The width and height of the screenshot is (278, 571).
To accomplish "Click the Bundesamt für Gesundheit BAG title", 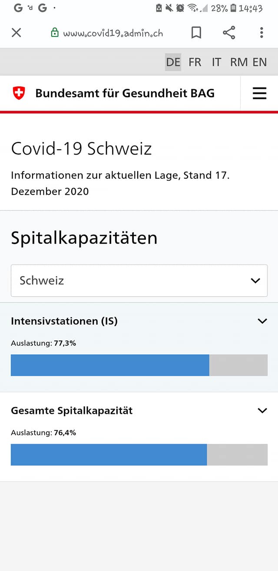I will (x=125, y=93).
